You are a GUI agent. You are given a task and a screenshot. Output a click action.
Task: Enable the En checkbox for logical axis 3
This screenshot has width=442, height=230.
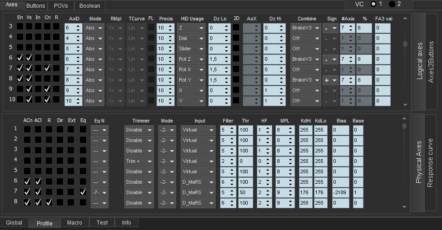[20, 27]
